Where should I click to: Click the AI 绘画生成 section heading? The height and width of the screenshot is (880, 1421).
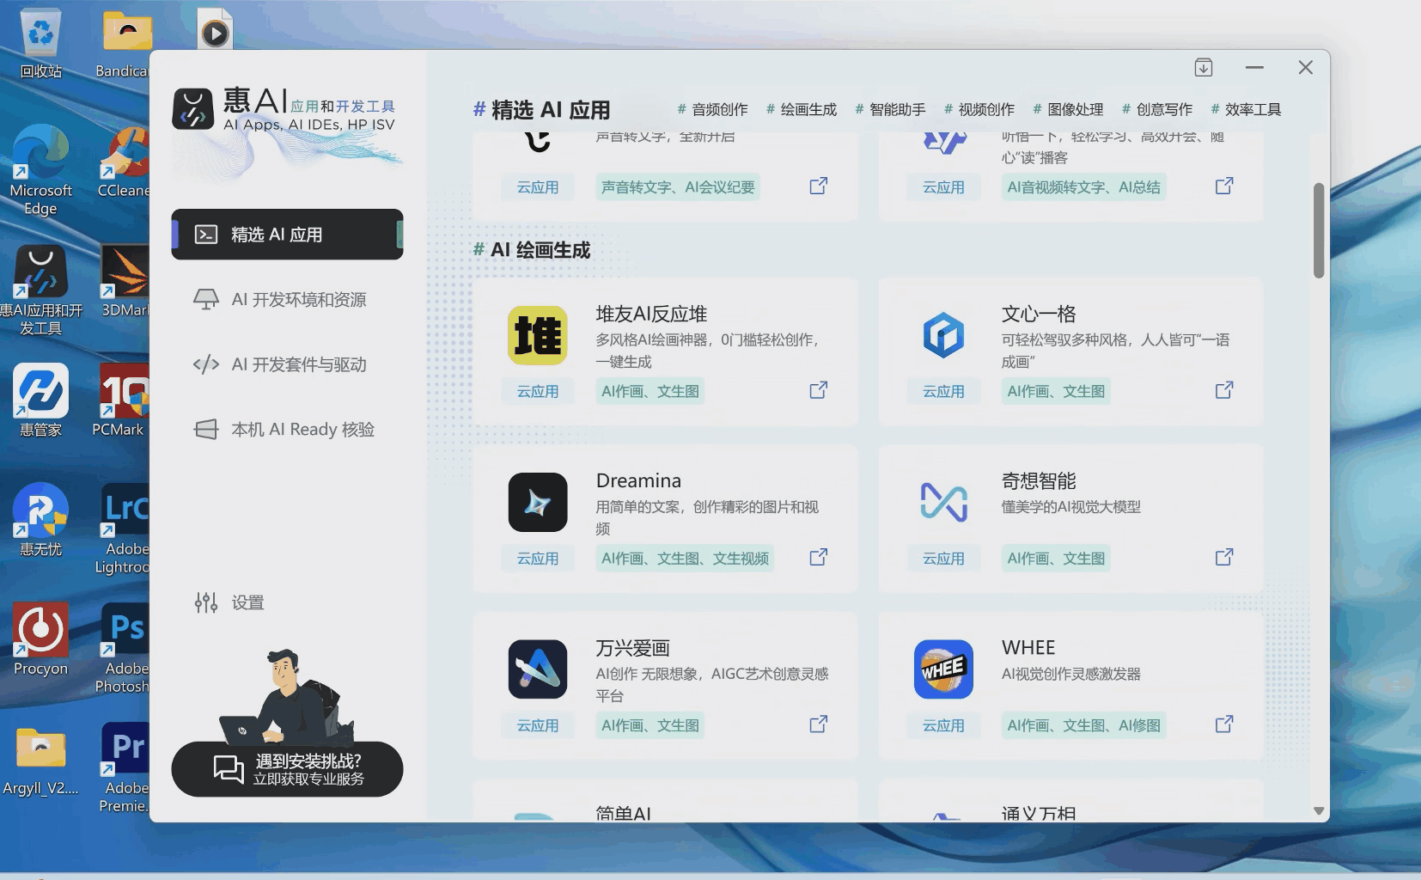[x=532, y=250]
